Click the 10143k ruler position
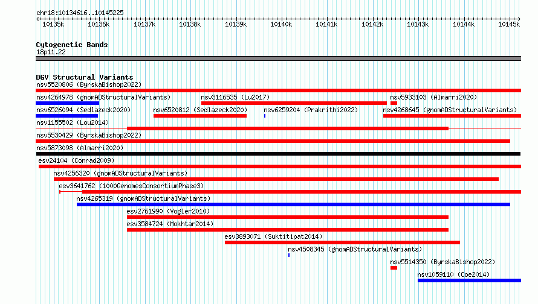This screenshot has height=304, width=538. pyautogui.click(x=418, y=24)
